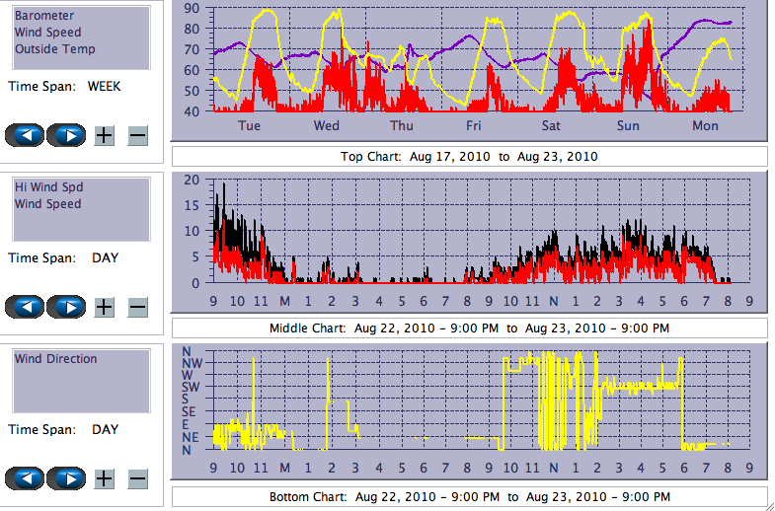Select Barometer in top chart list
This screenshot has width=775, height=511.
click(42, 16)
